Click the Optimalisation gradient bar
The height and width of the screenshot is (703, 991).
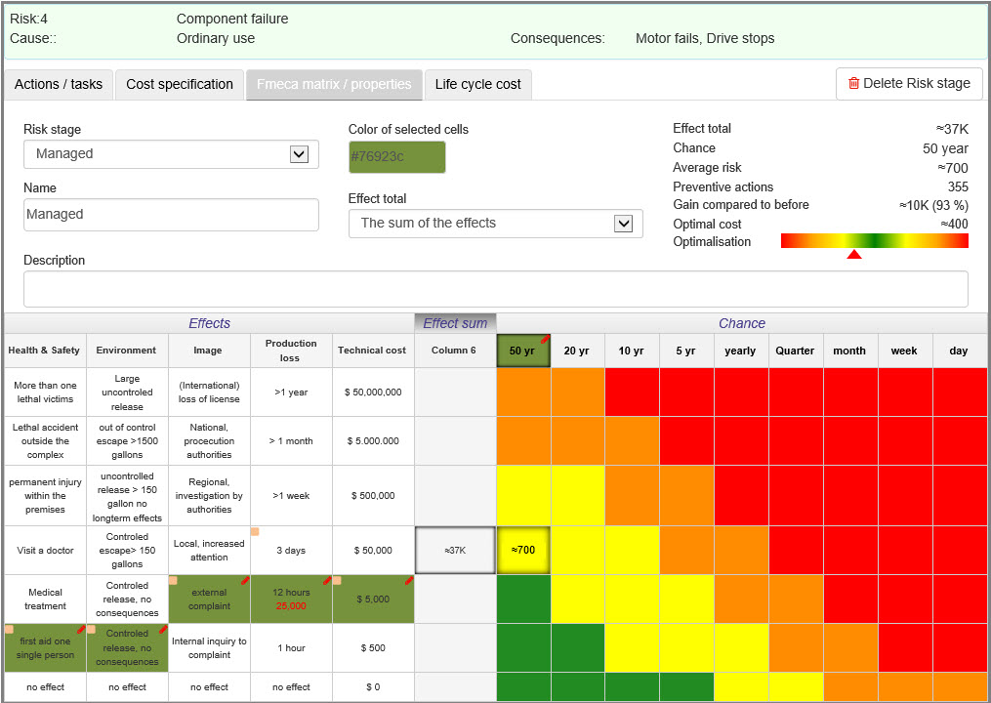(875, 241)
